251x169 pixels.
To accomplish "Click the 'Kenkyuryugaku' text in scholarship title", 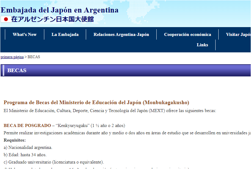I will point(72,125).
